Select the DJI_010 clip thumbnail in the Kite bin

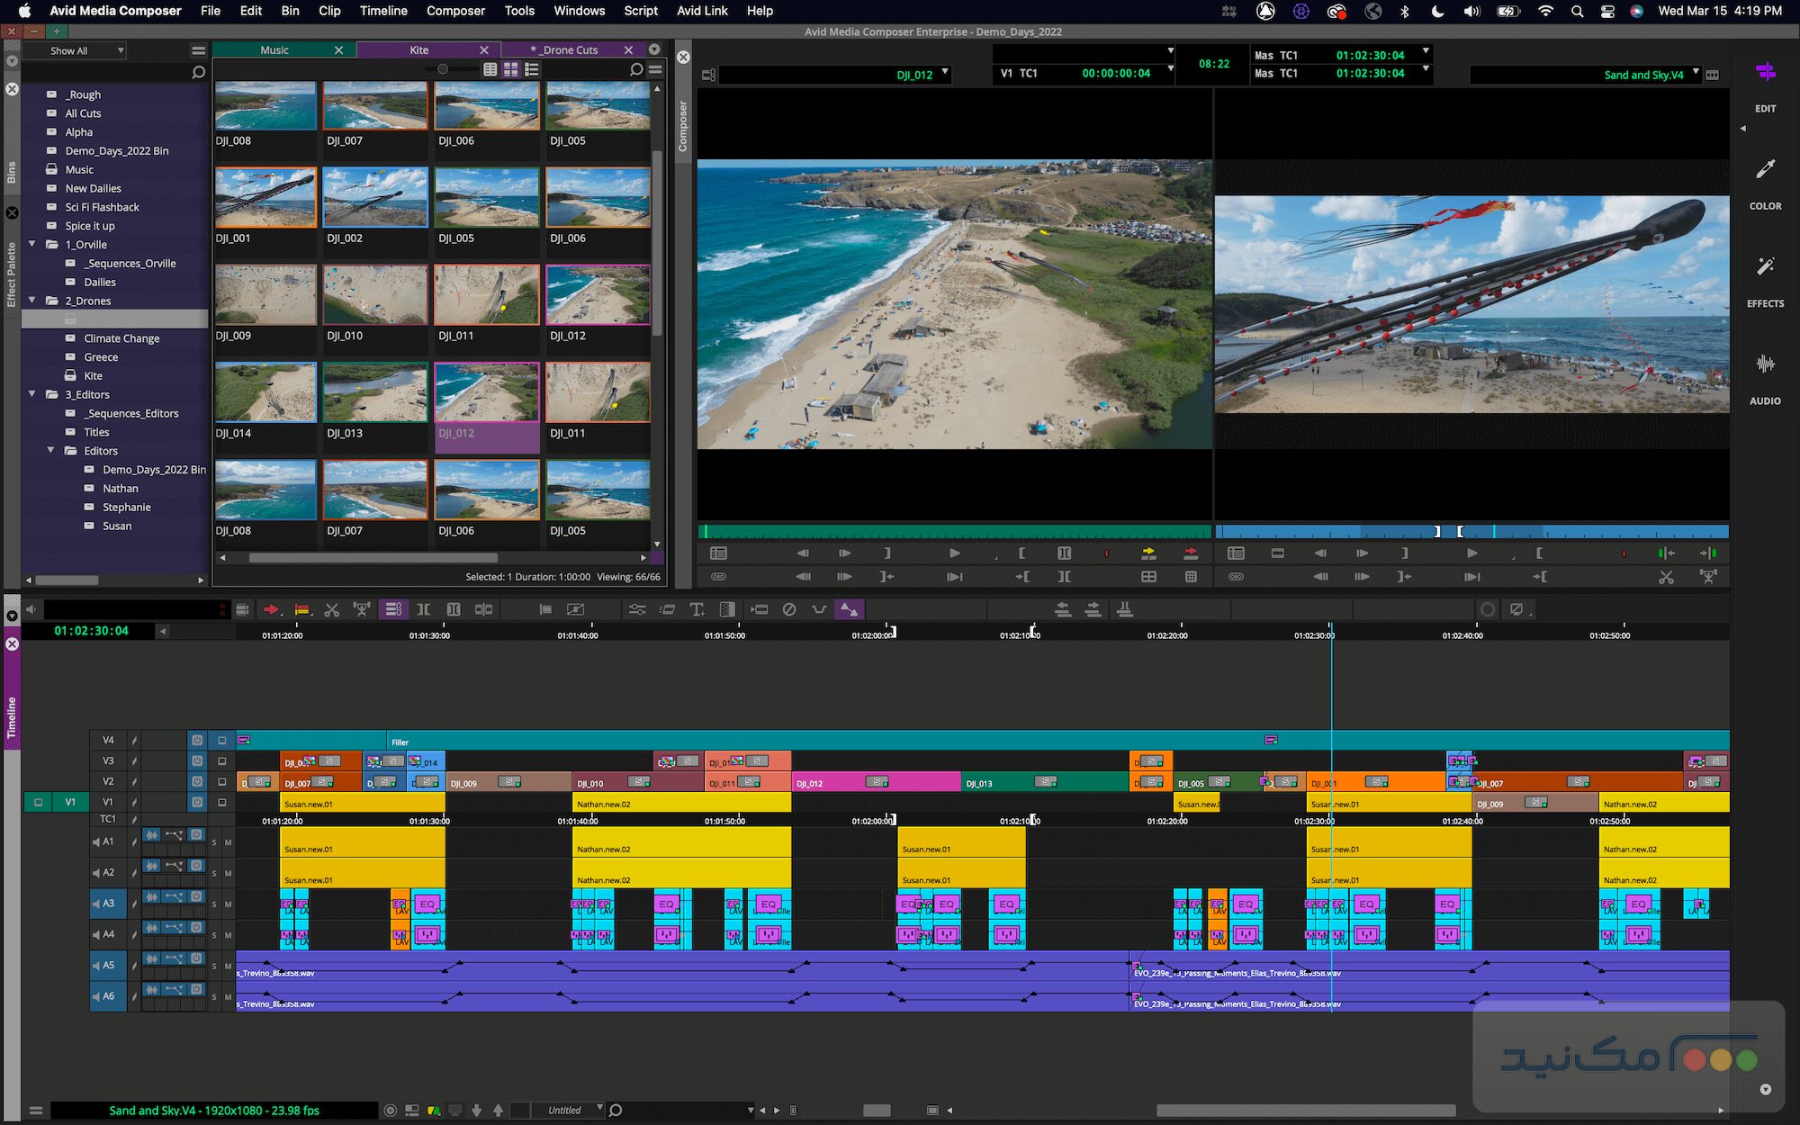pos(374,294)
